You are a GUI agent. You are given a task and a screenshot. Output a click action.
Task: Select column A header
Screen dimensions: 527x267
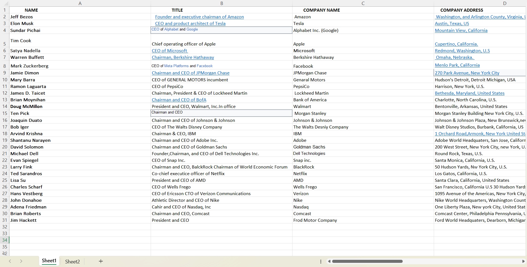click(80, 3)
